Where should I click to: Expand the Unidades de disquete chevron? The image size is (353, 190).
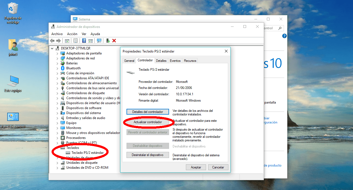pyautogui.click(x=57, y=163)
